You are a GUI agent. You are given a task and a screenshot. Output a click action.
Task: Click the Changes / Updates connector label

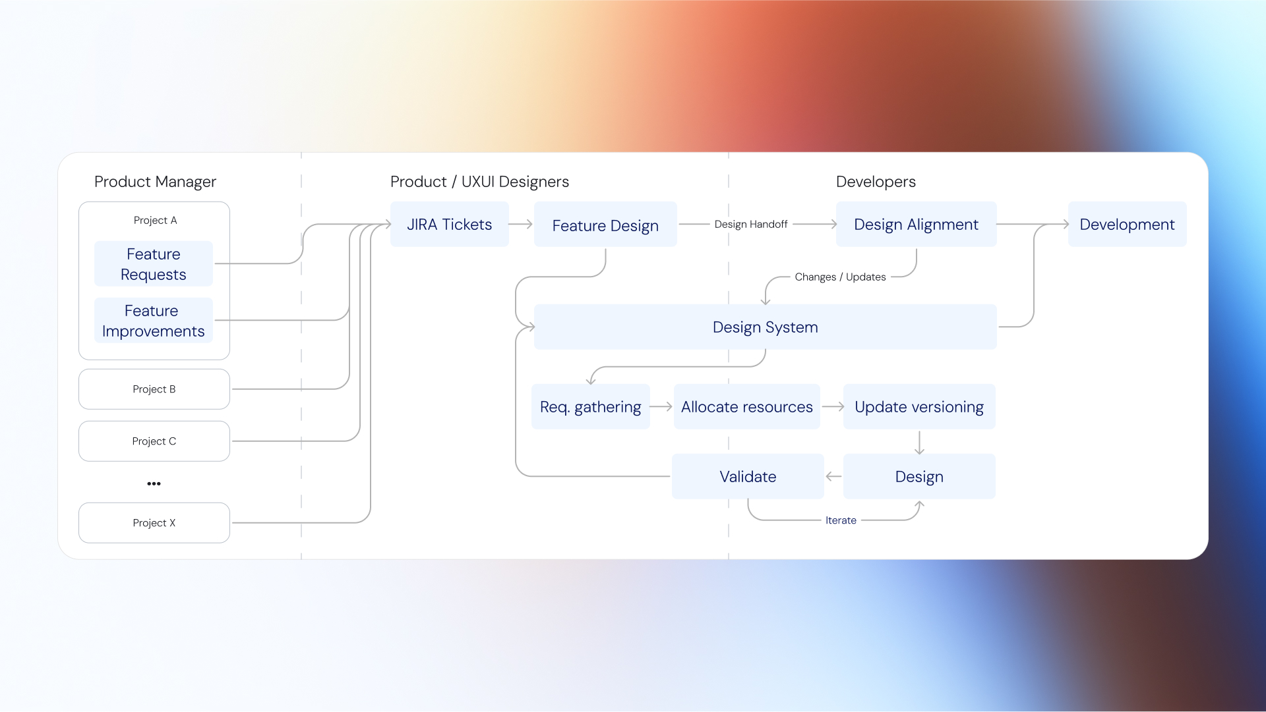click(840, 277)
